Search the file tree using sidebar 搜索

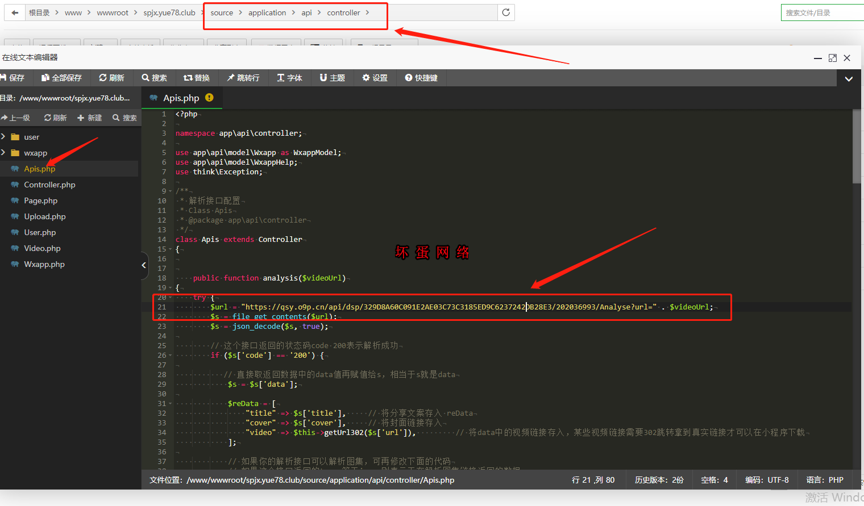point(124,118)
